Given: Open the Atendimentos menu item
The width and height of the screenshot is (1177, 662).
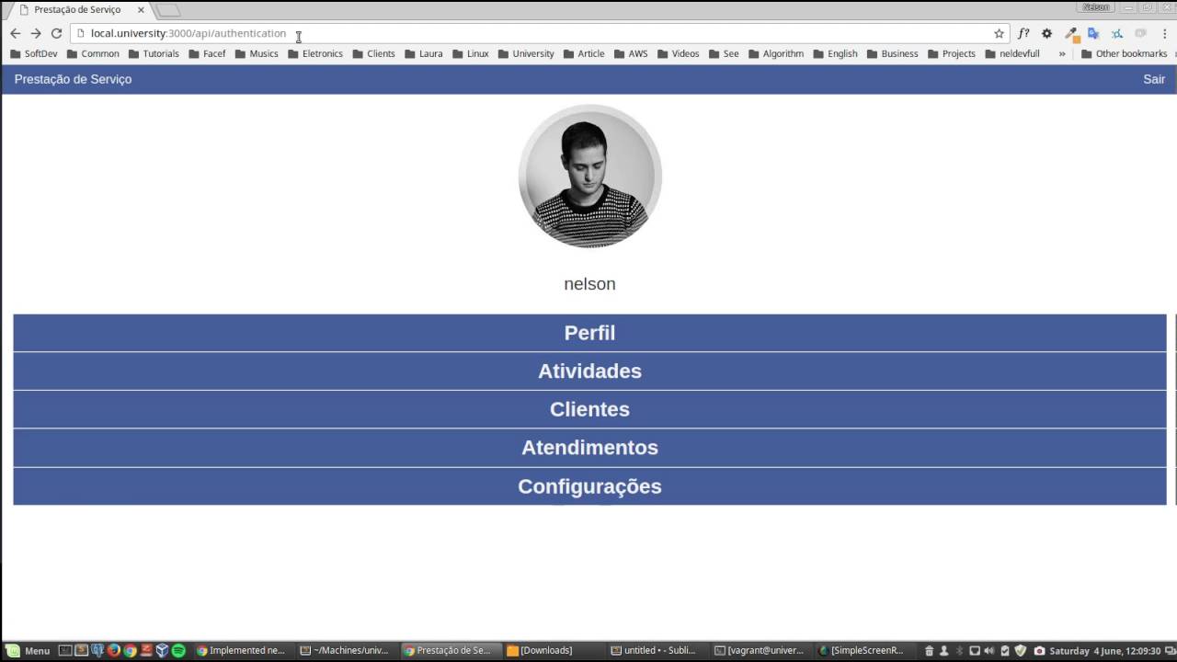Looking at the screenshot, I should 589,448.
